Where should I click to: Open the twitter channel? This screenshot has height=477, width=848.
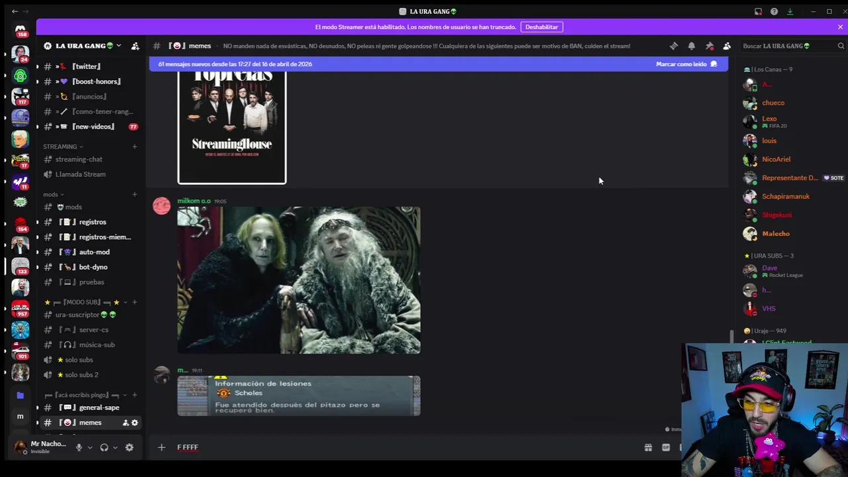[91, 66]
